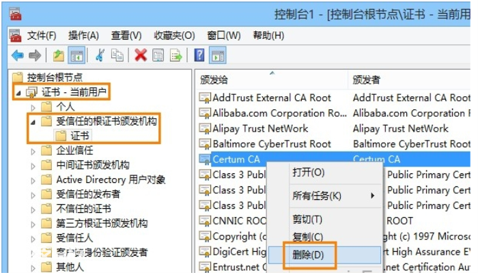Image resolution: width=478 pixels, height=273 pixels.
Task: Click the folder icon next to 个人
Action: point(46,106)
